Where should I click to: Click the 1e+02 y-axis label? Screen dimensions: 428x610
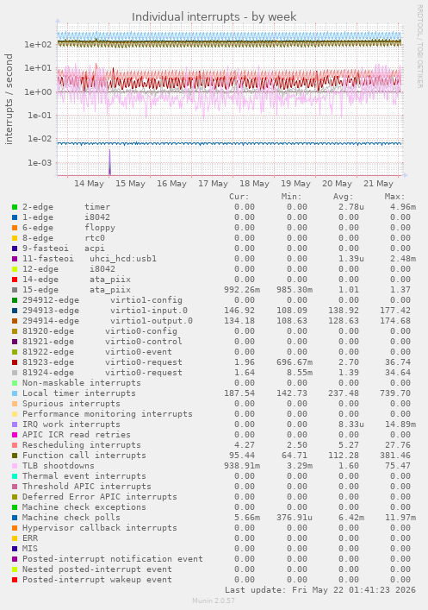click(38, 44)
